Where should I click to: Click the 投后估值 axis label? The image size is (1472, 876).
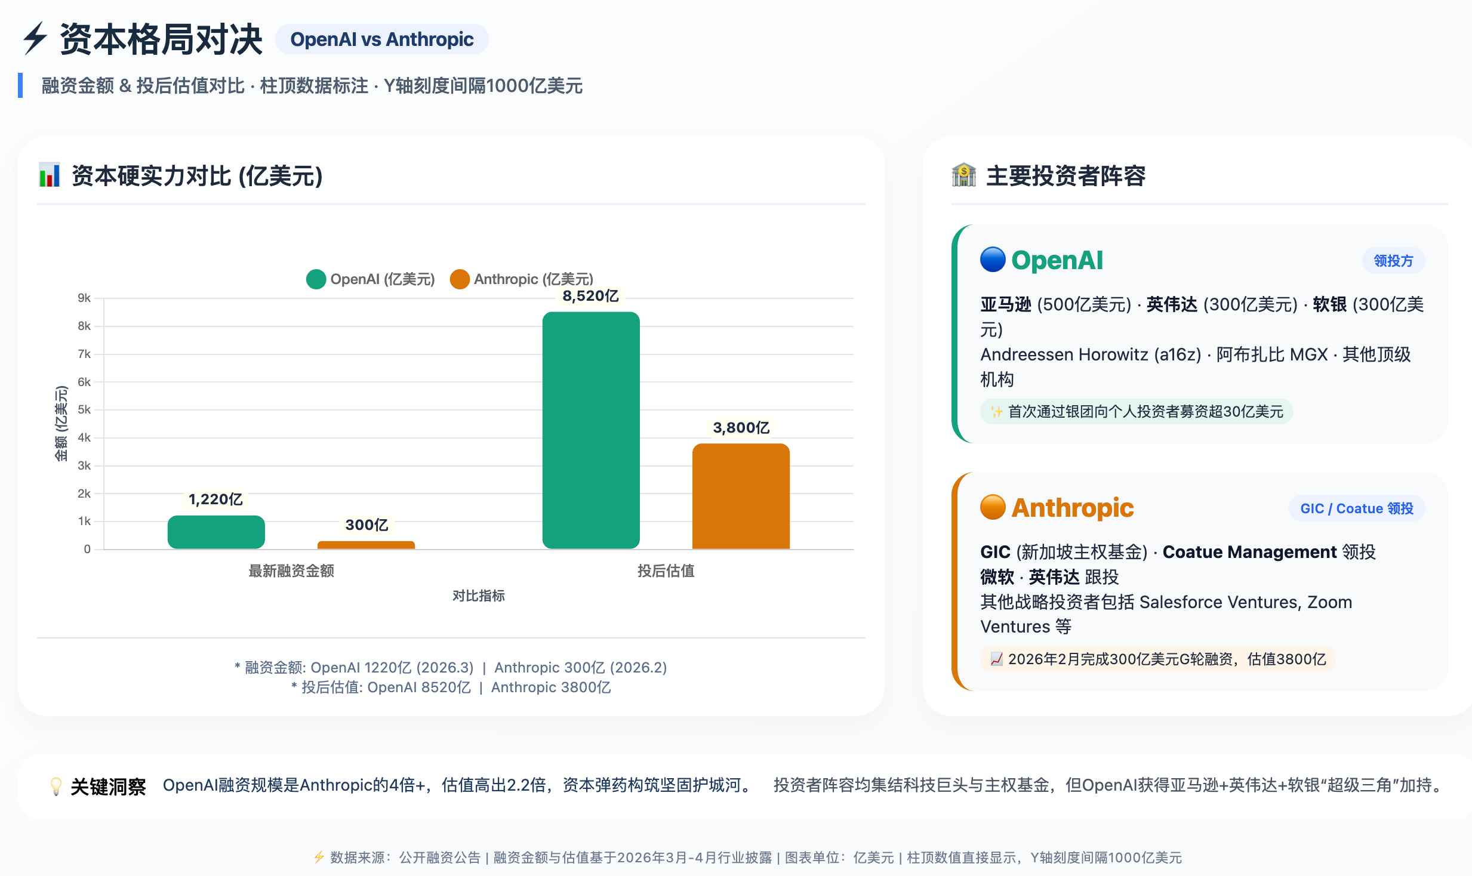pyautogui.click(x=666, y=571)
